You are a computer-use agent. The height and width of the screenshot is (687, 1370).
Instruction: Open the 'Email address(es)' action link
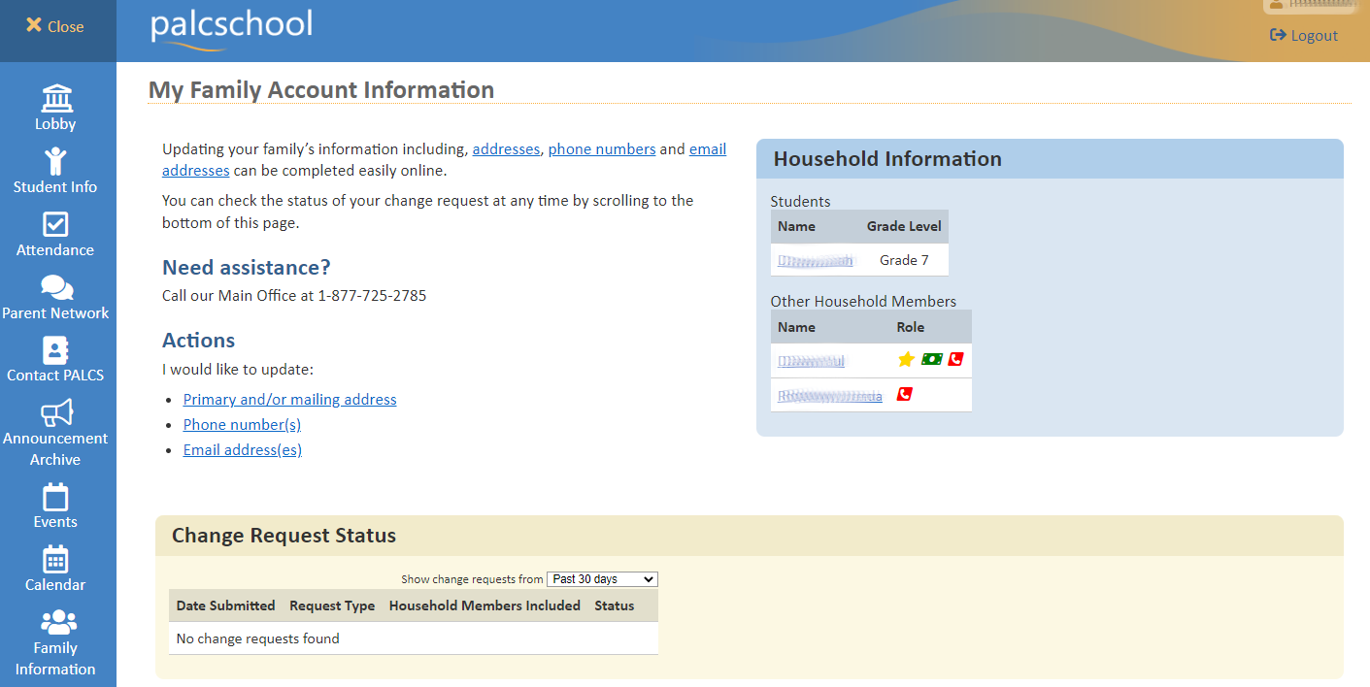click(243, 450)
